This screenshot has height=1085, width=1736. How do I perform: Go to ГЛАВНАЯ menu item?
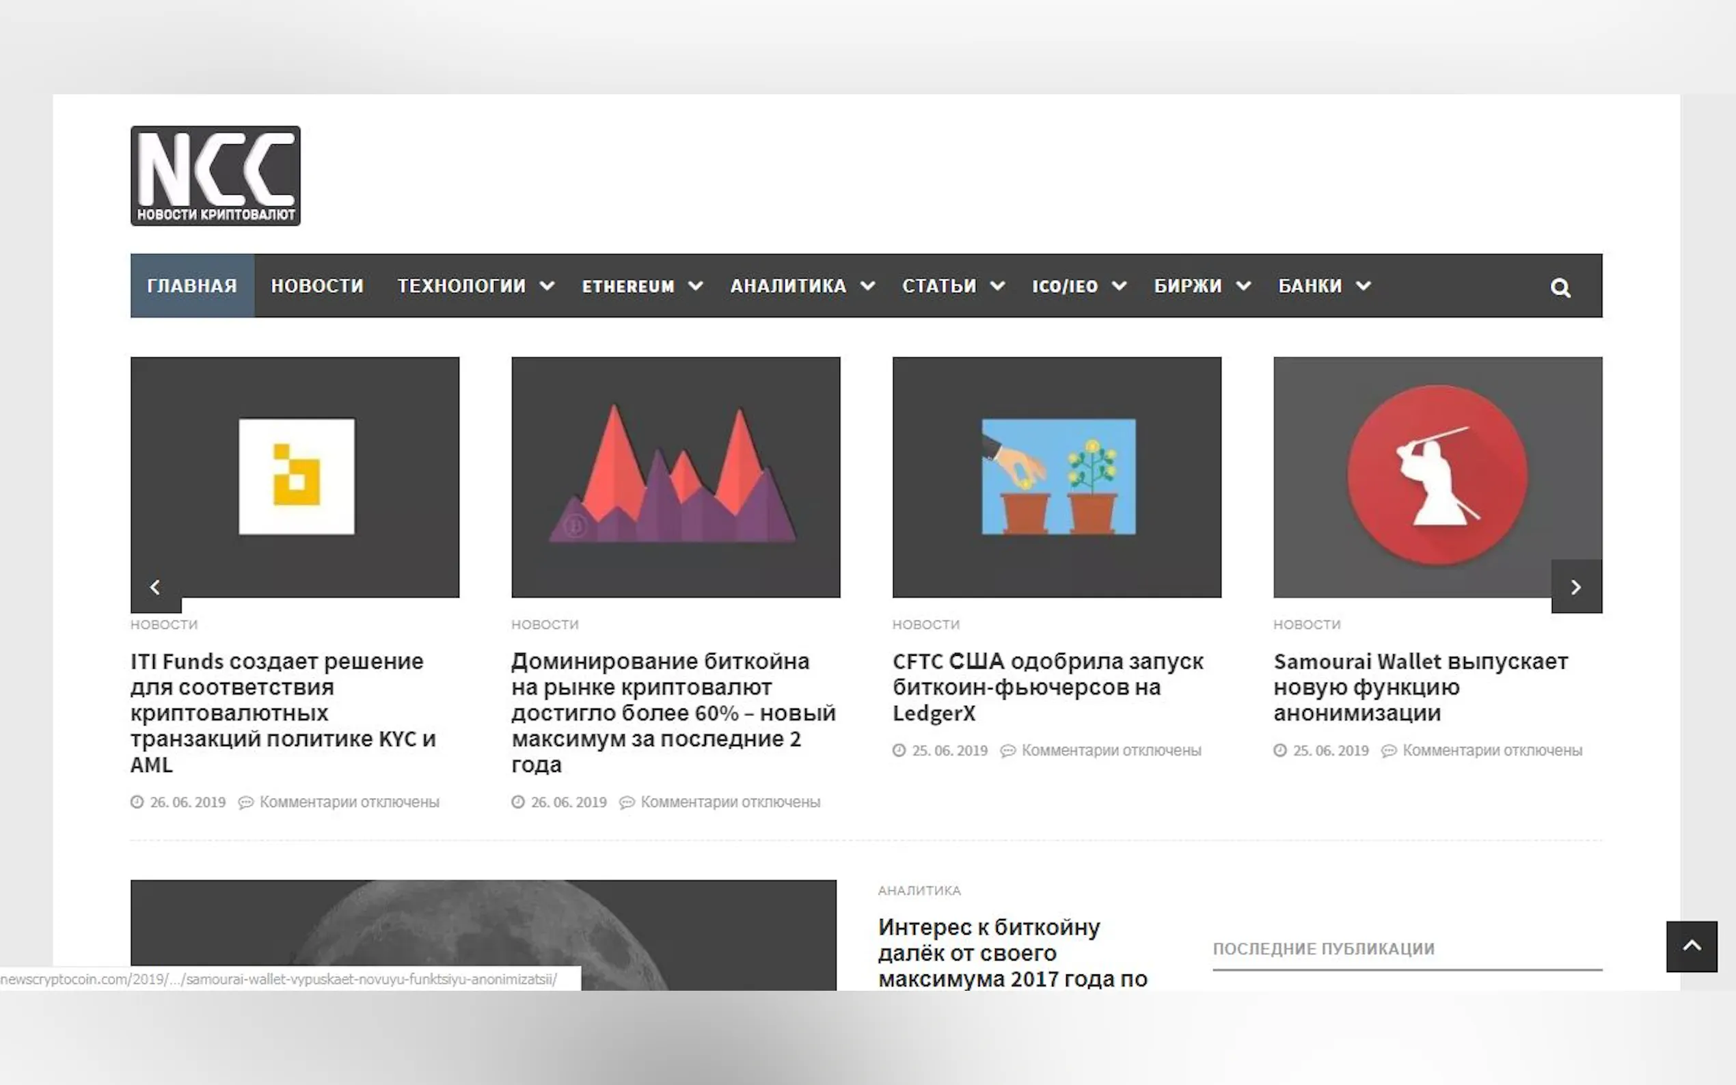[191, 286]
